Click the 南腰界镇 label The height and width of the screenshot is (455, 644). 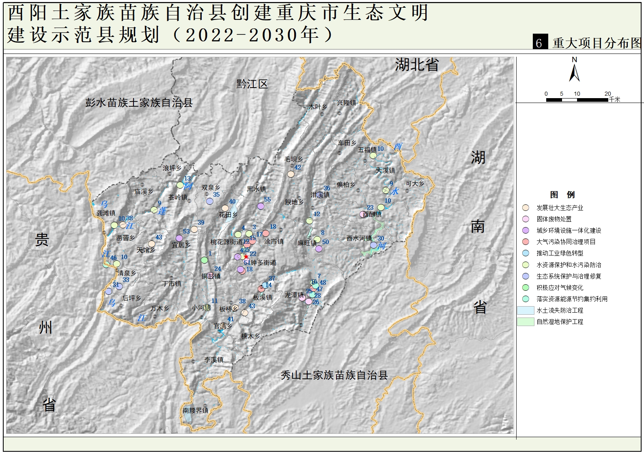[x=195, y=410]
